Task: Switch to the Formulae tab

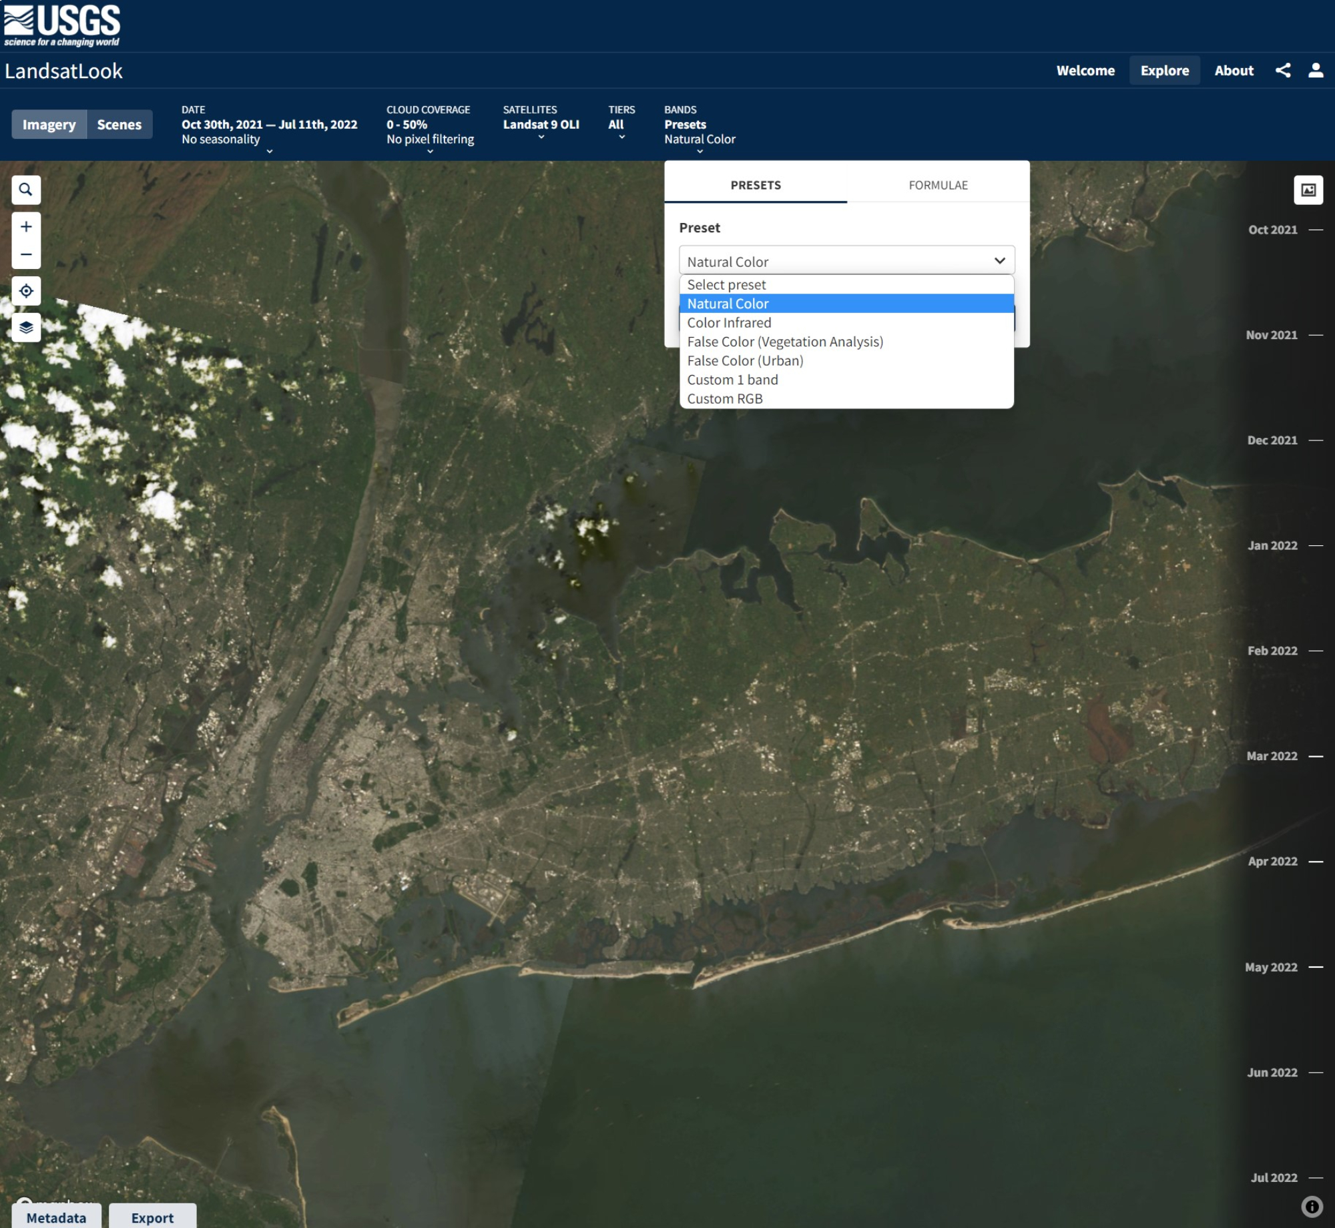Action: (x=937, y=185)
